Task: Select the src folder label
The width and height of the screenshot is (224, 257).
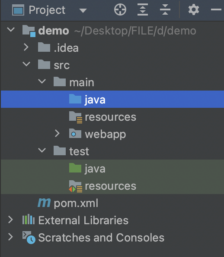Action: (62, 65)
